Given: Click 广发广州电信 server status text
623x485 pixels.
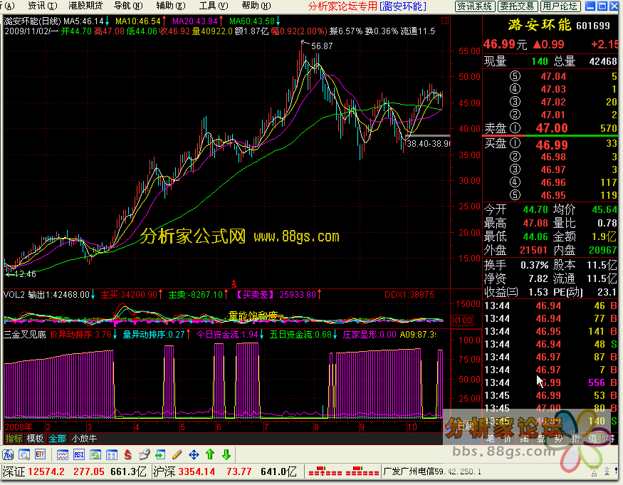Looking at the screenshot, I should (432, 472).
